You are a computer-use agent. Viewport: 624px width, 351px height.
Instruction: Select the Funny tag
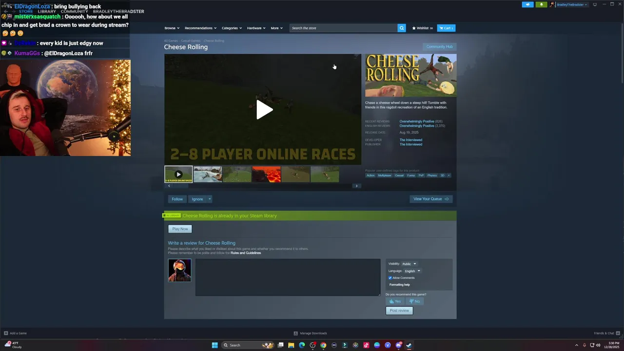click(x=411, y=175)
